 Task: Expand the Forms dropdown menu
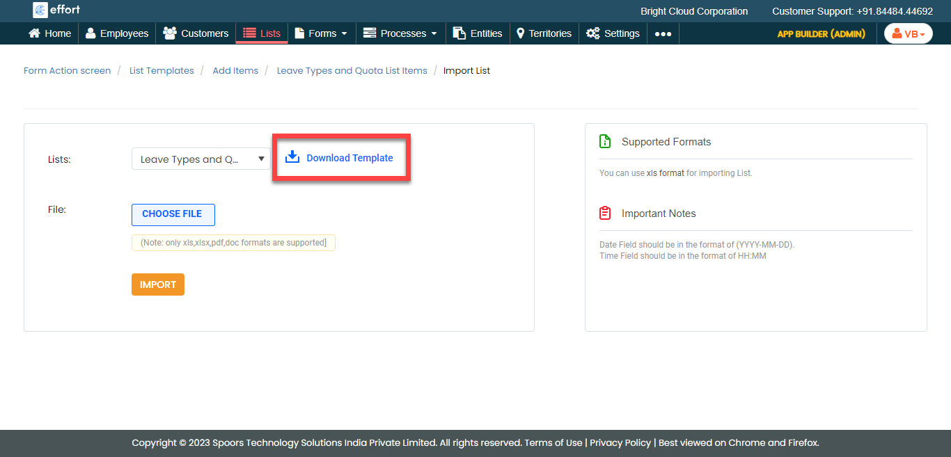coord(322,33)
